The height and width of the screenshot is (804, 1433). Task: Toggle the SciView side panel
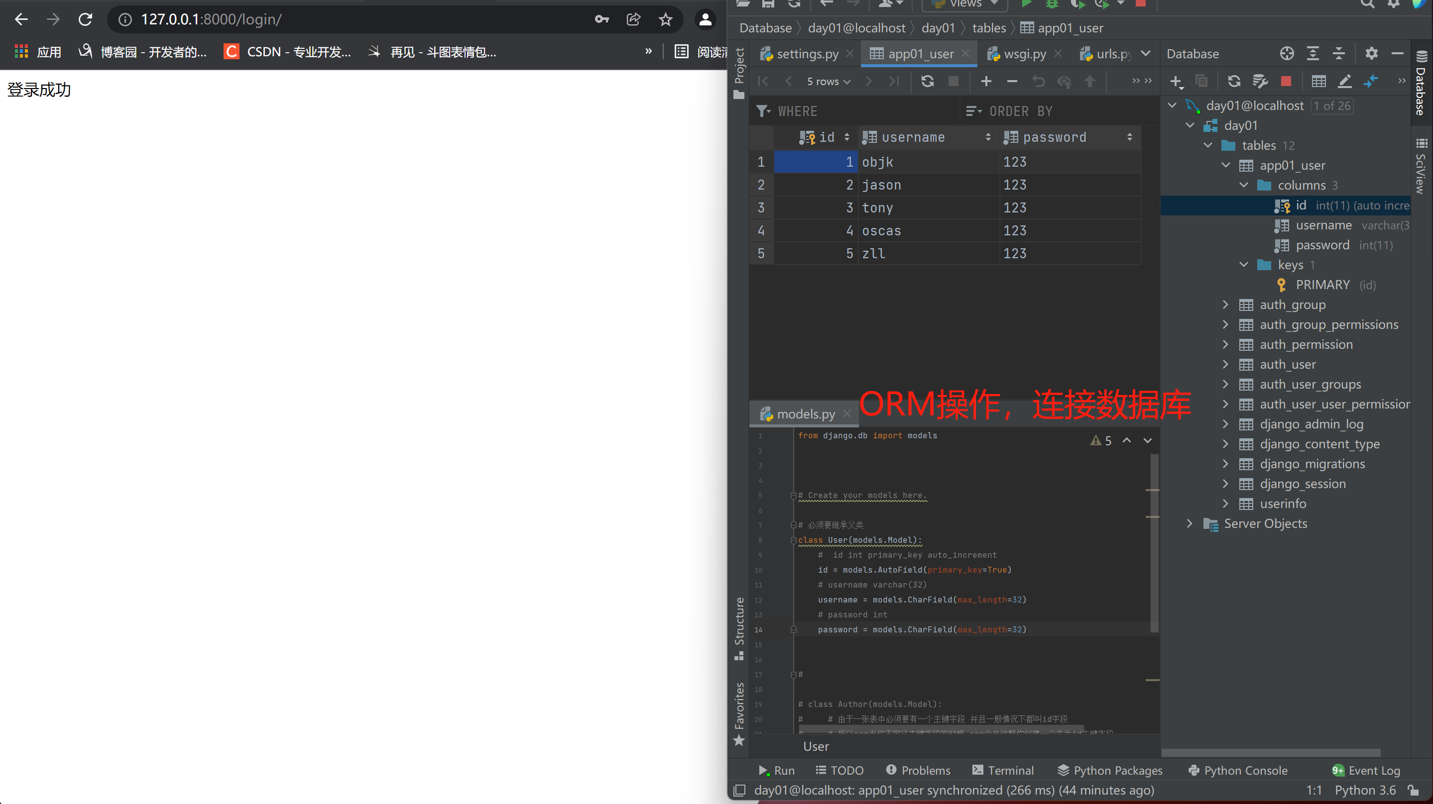1422,166
